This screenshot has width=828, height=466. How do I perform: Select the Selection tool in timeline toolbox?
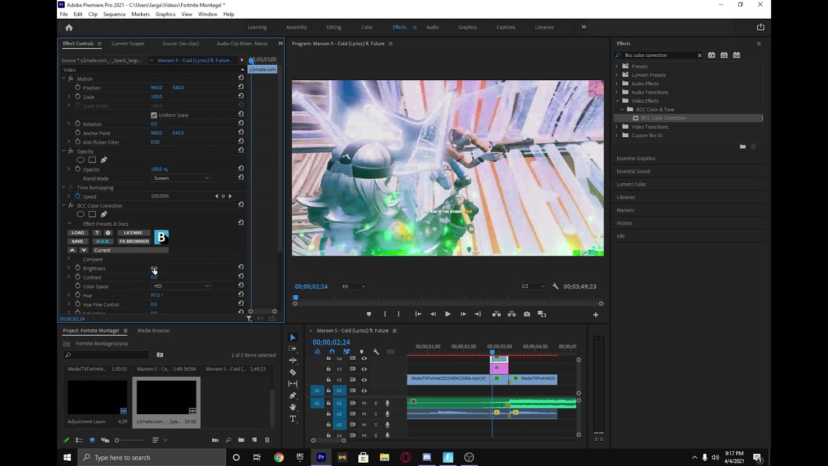point(292,337)
